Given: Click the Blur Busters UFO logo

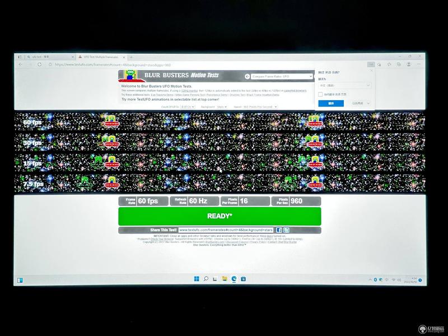Looking at the screenshot, I should click(130, 76).
